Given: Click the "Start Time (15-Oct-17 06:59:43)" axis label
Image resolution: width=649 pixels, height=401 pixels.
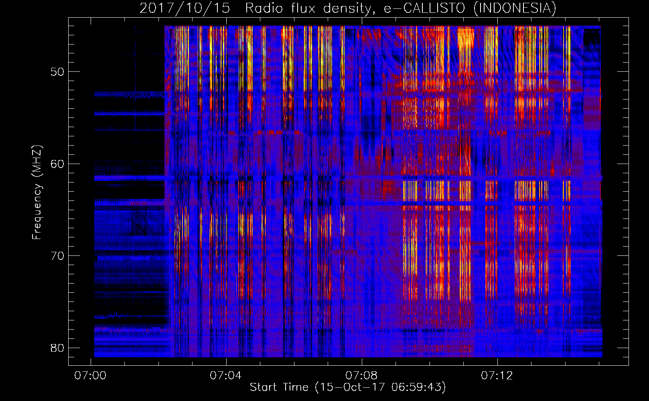Looking at the screenshot, I should pyautogui.click(x=348, y=387).
